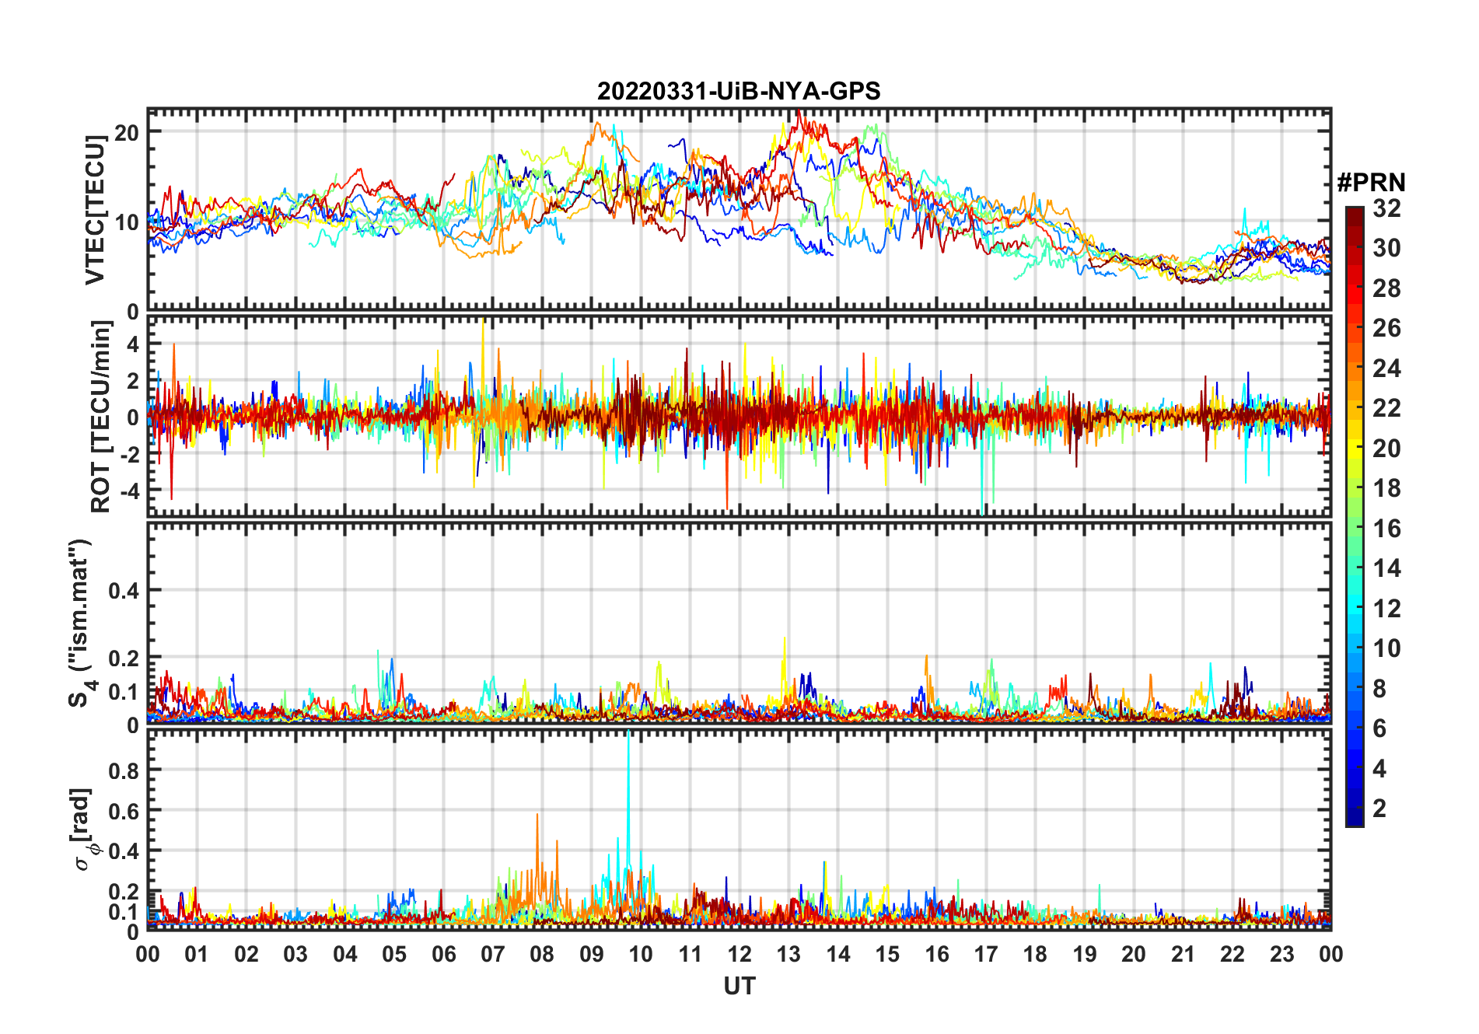Click sigma-phi y-axis tick label 0.8
This screenshot has height=1034, width=1479.
(x=124, y=770)
